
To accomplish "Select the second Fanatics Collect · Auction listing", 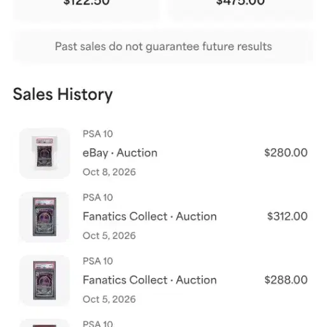I will 150,280.
